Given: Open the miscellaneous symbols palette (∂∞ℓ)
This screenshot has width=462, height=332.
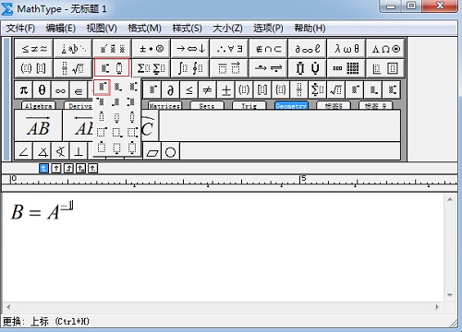Looking at the screenshot, I should click(307, 49).
